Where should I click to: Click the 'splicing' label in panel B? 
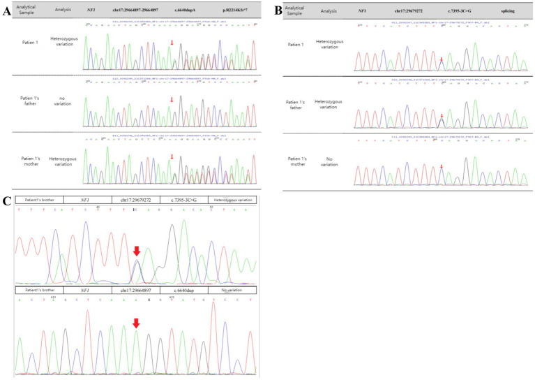508,11
